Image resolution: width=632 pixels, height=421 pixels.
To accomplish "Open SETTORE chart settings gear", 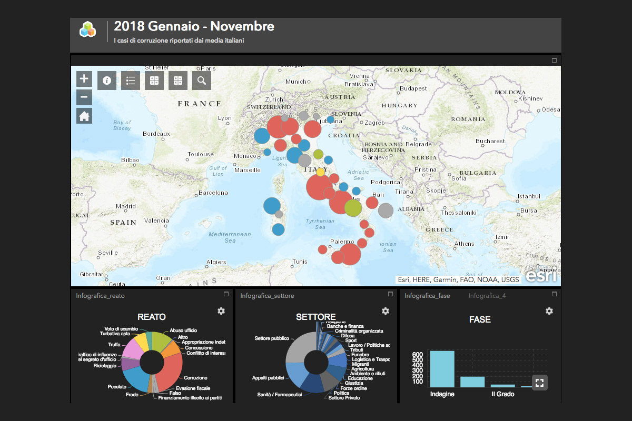I will [x=386, y=311].
